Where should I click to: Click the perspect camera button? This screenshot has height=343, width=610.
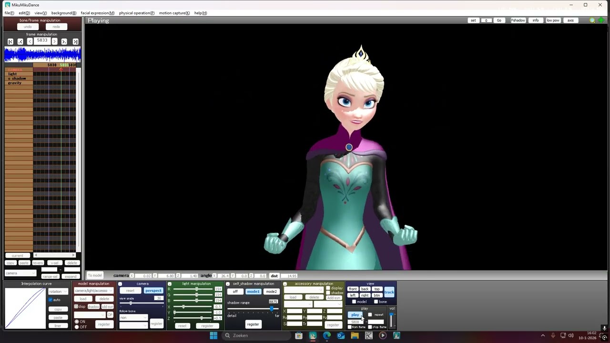(153, 291)
